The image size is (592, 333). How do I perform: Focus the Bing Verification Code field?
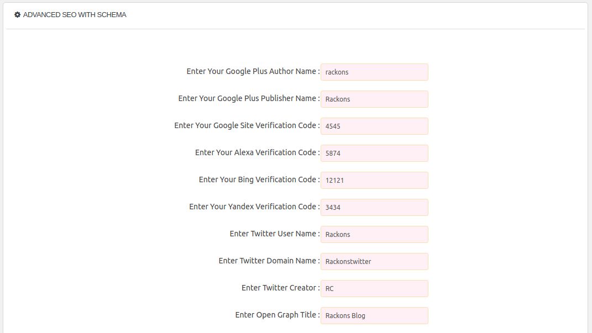[374, 180]
